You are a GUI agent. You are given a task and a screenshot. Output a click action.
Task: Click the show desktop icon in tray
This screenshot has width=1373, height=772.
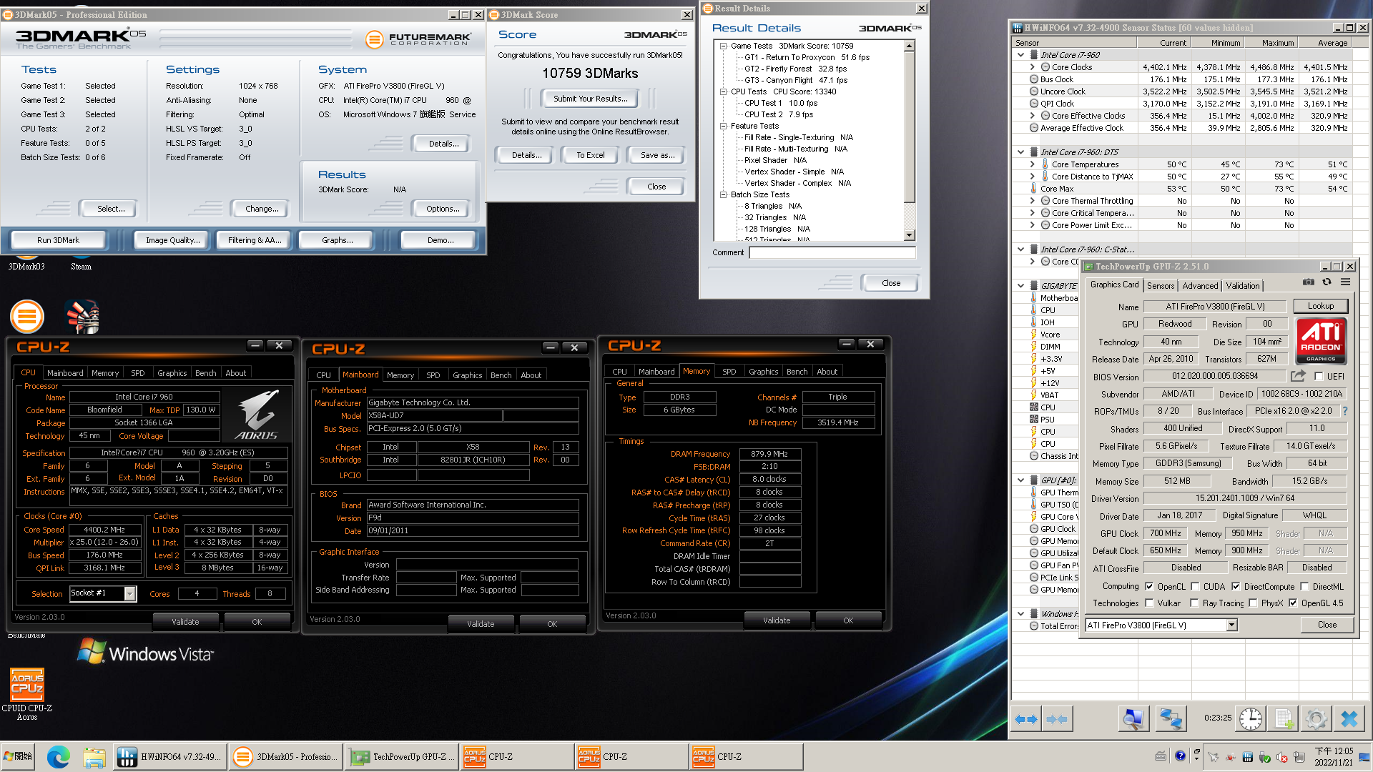click(x=1364, y=757)
